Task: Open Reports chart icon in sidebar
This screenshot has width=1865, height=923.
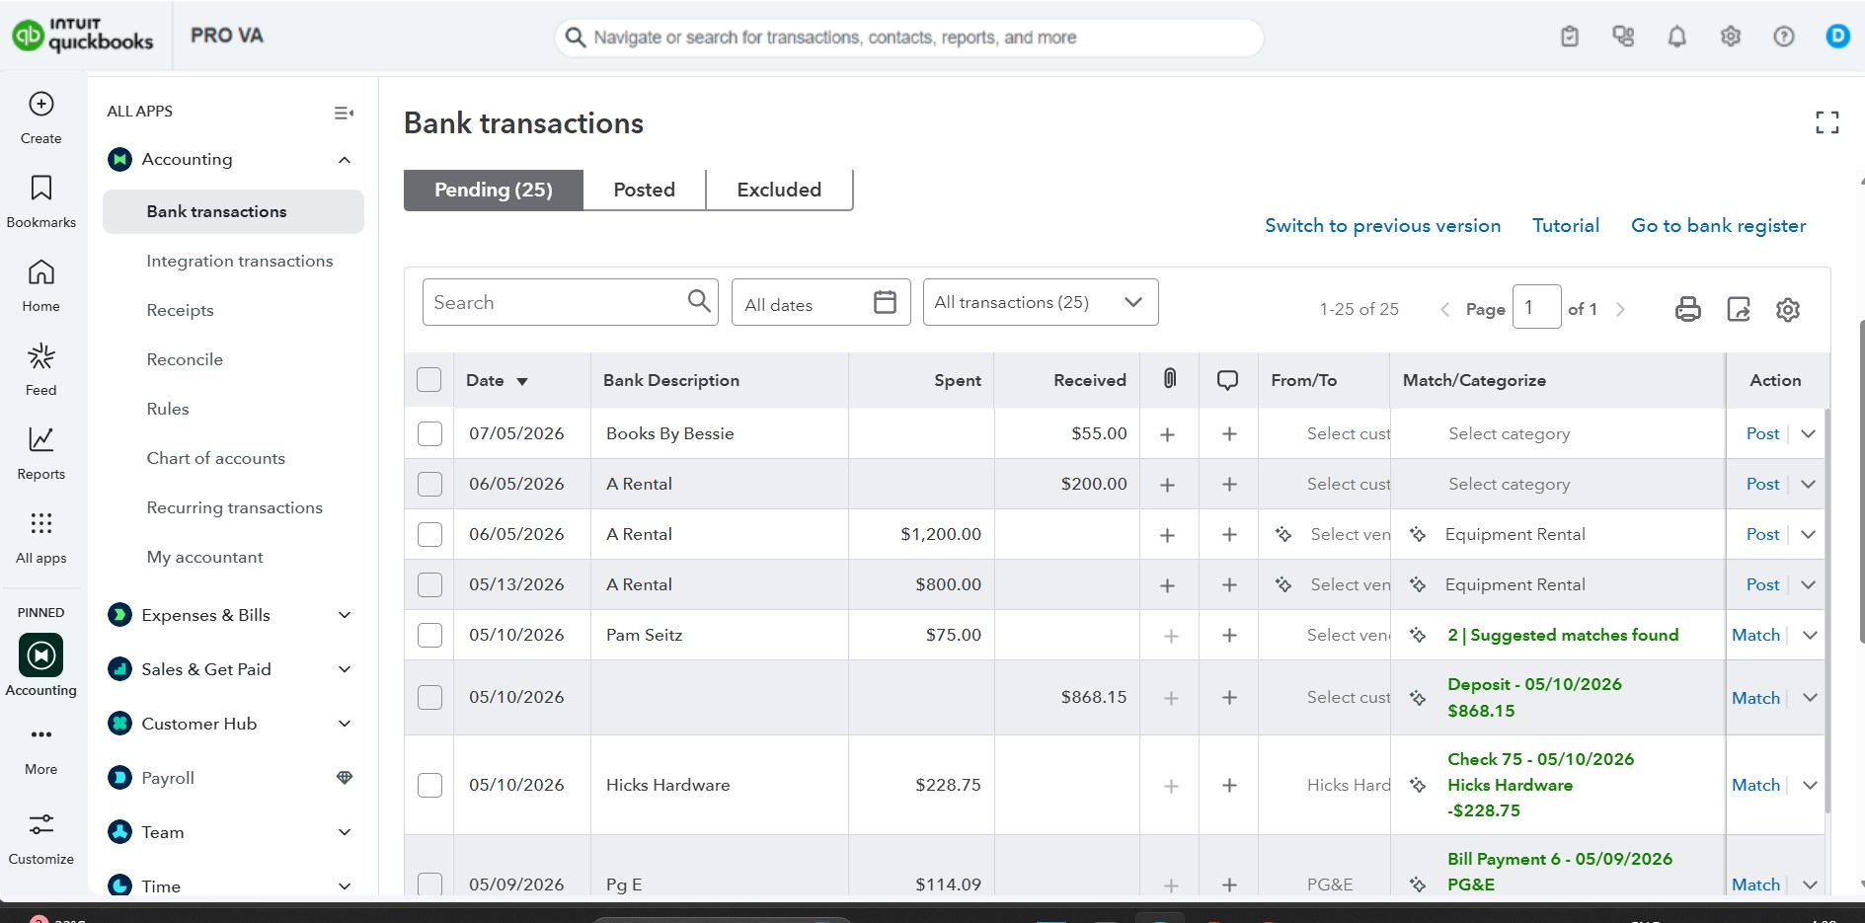Action: pos(40,440)
